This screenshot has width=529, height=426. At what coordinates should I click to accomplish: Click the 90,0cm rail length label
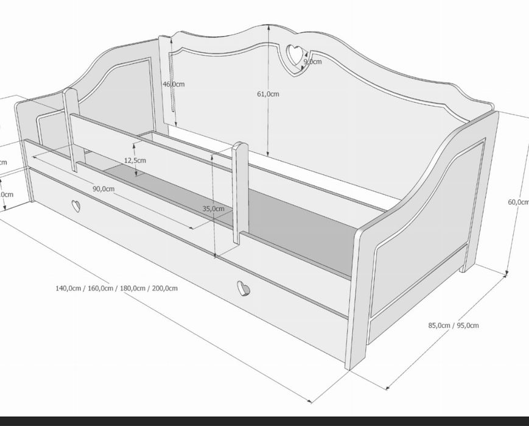103,188
